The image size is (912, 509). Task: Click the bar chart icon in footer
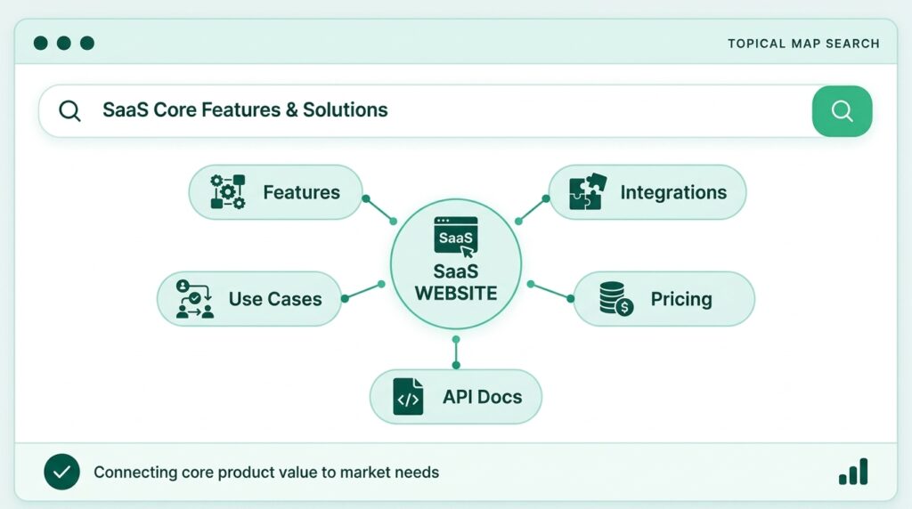point(853,472)
